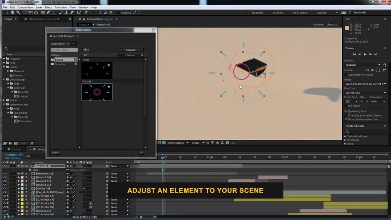The height and width of the screenshot is (220, 391).
Task: Click create new folder icon in Project panel
Action: click(10, 143)
